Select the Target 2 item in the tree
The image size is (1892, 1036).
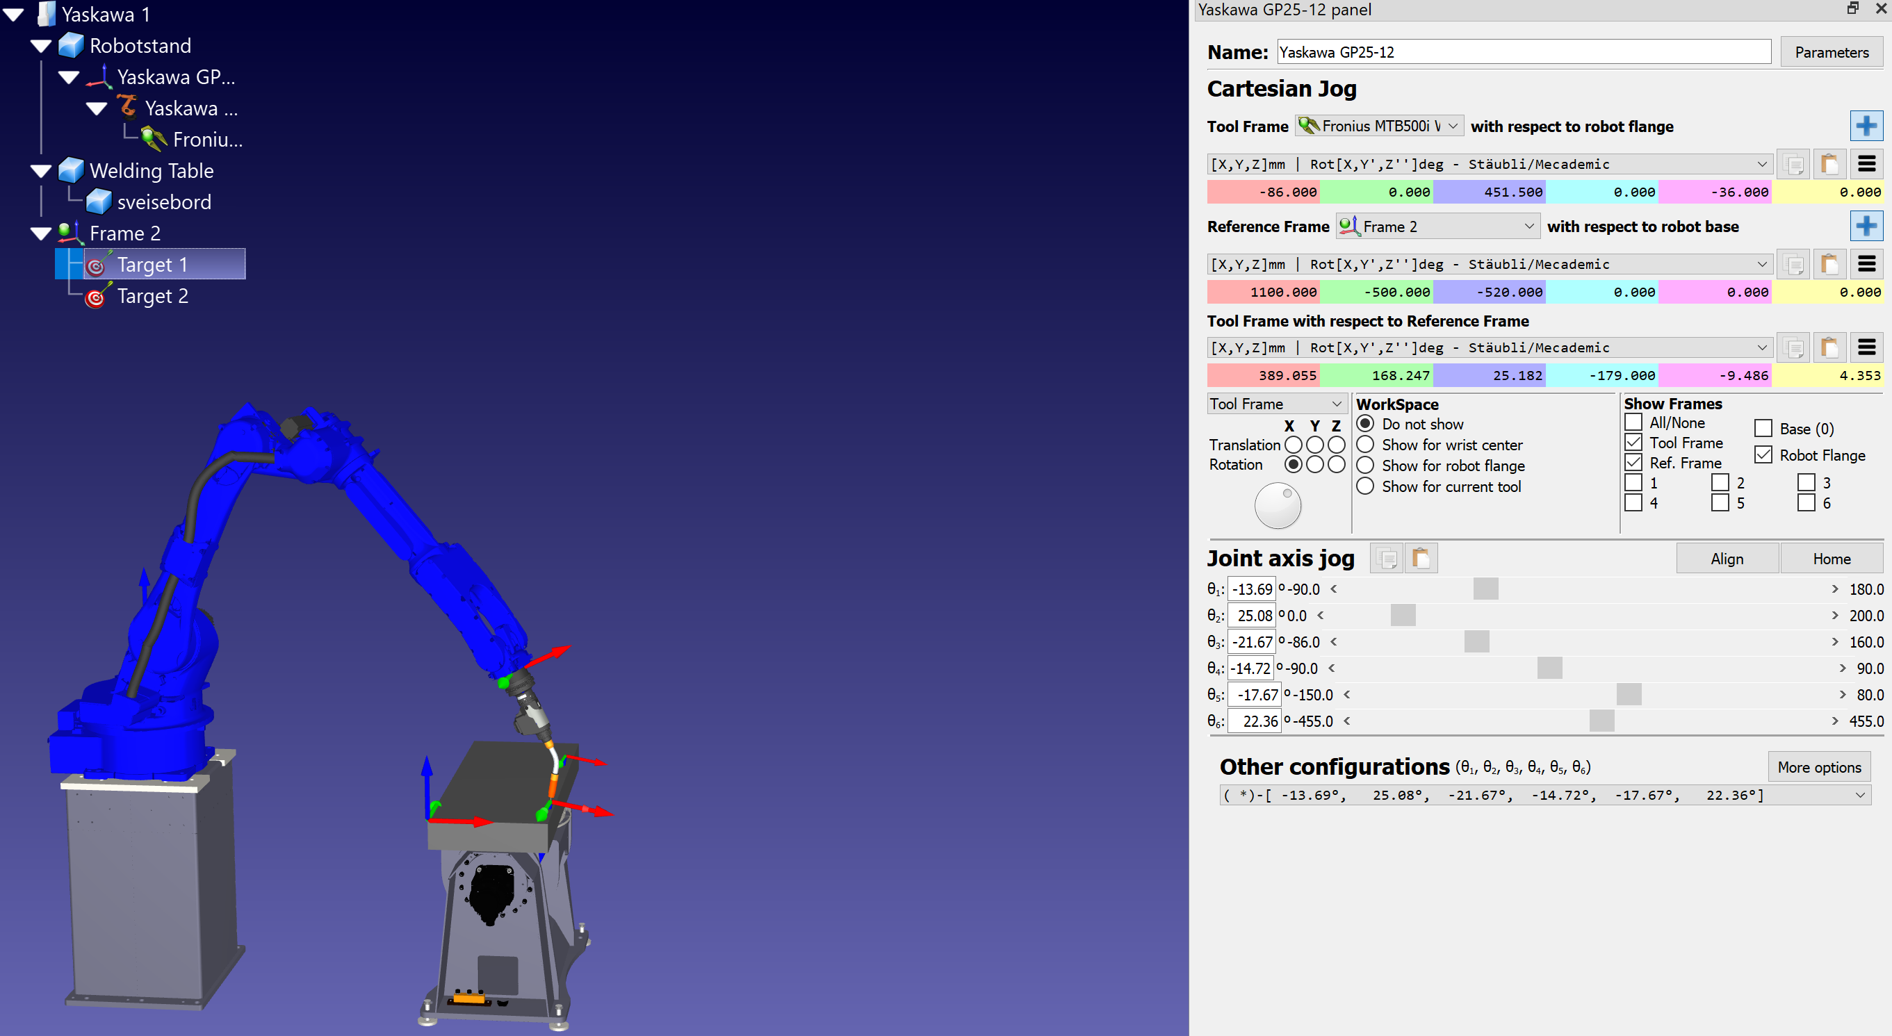point(152,297)
